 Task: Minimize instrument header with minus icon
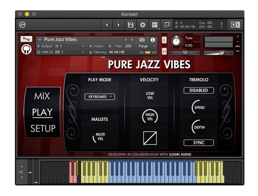(238, 41)
